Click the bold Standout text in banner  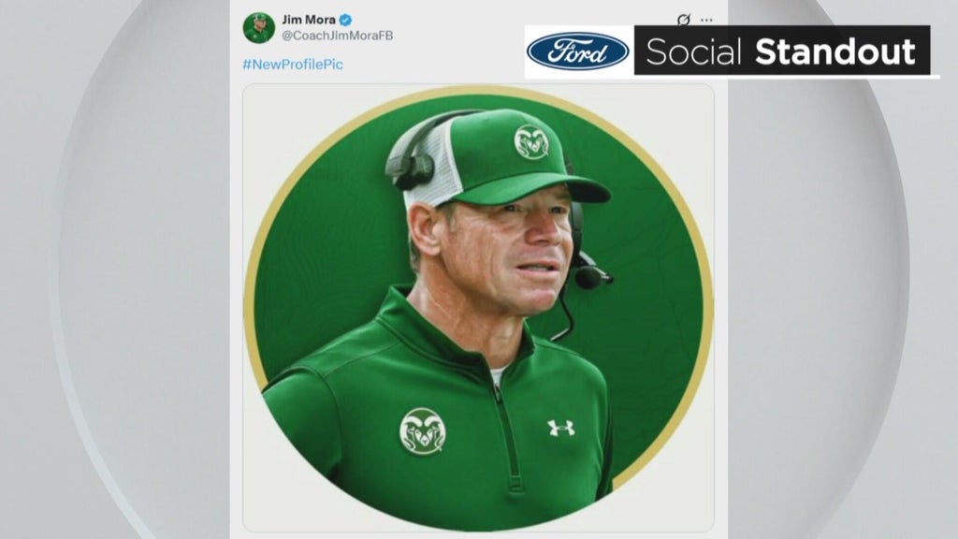(835, 51)
